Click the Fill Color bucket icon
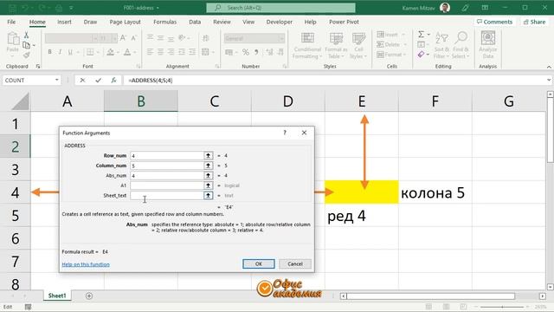Image resolution: width=554 pixels, height=312 pixels. point(110,52)
